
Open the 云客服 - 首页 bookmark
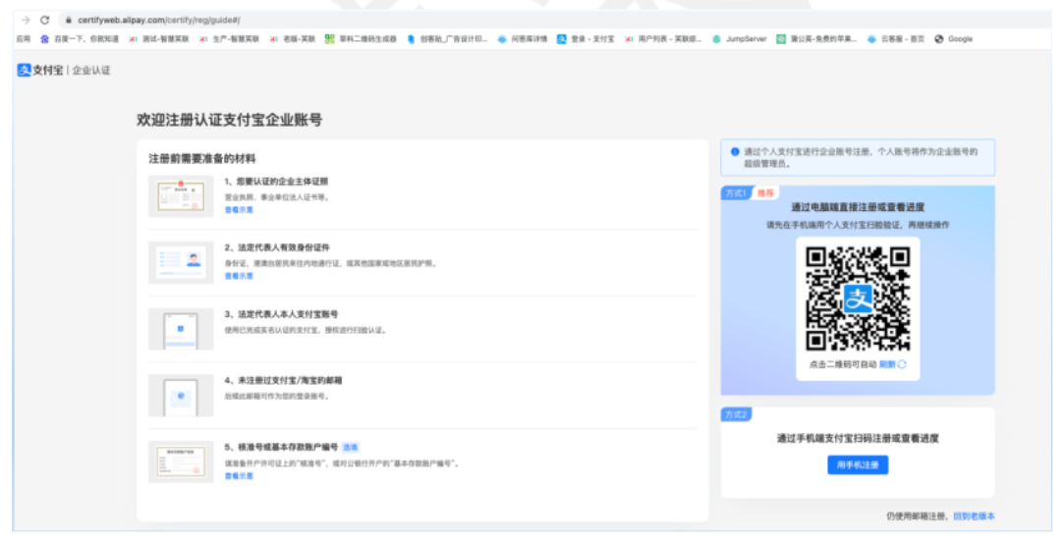[x=896, y=39]
